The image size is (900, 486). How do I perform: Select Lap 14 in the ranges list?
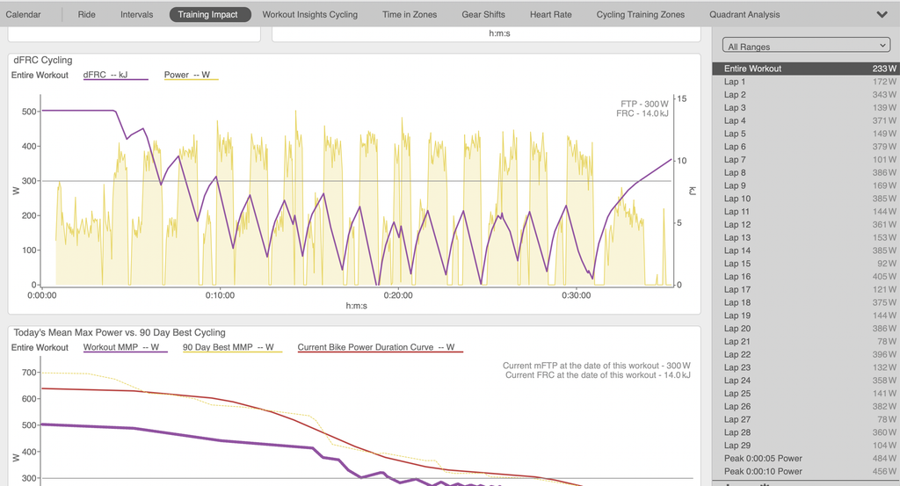click(x=806, y=250)
